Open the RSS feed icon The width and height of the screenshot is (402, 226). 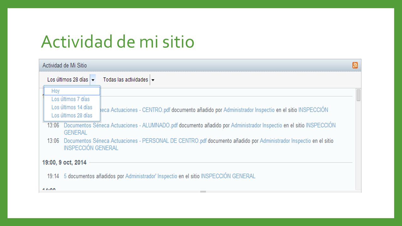pyautogui.click(x=355, y=65)
